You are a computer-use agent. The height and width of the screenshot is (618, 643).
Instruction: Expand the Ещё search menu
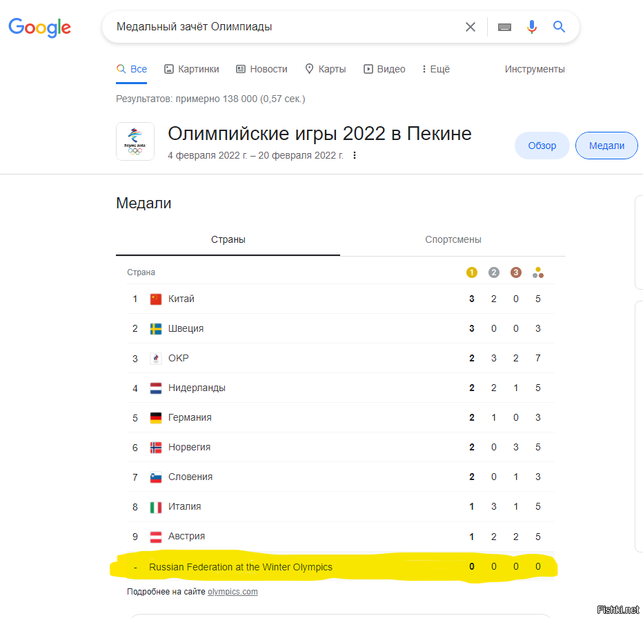tap(435, 69)
